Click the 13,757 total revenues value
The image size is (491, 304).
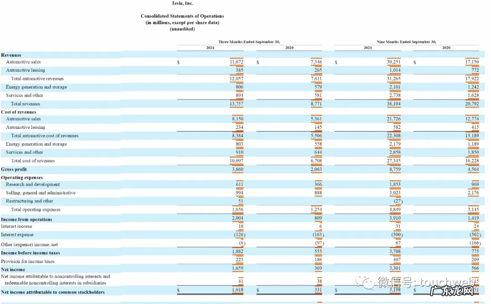pyautogui.click(x=236, y=104)
